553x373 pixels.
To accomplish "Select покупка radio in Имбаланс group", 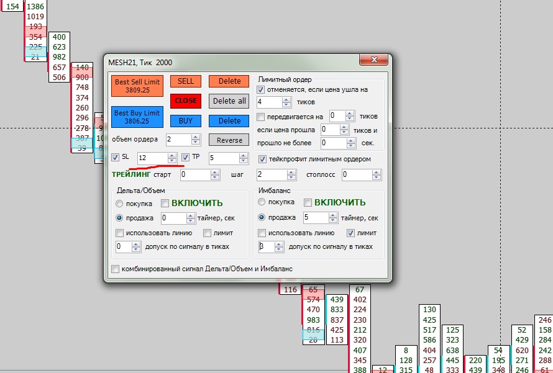I will point(262,202).
